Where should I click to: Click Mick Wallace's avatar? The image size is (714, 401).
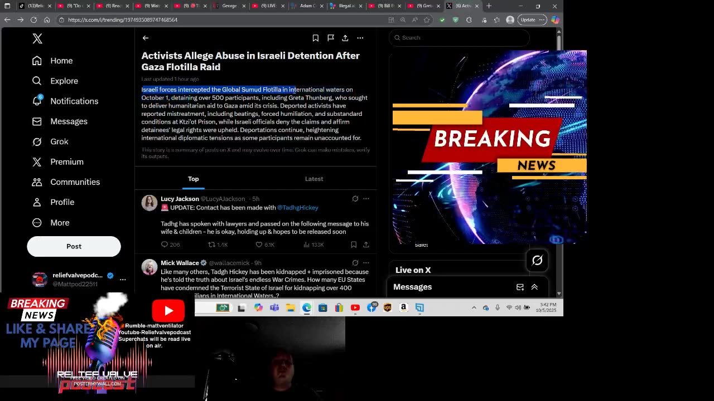click(149, 267)
